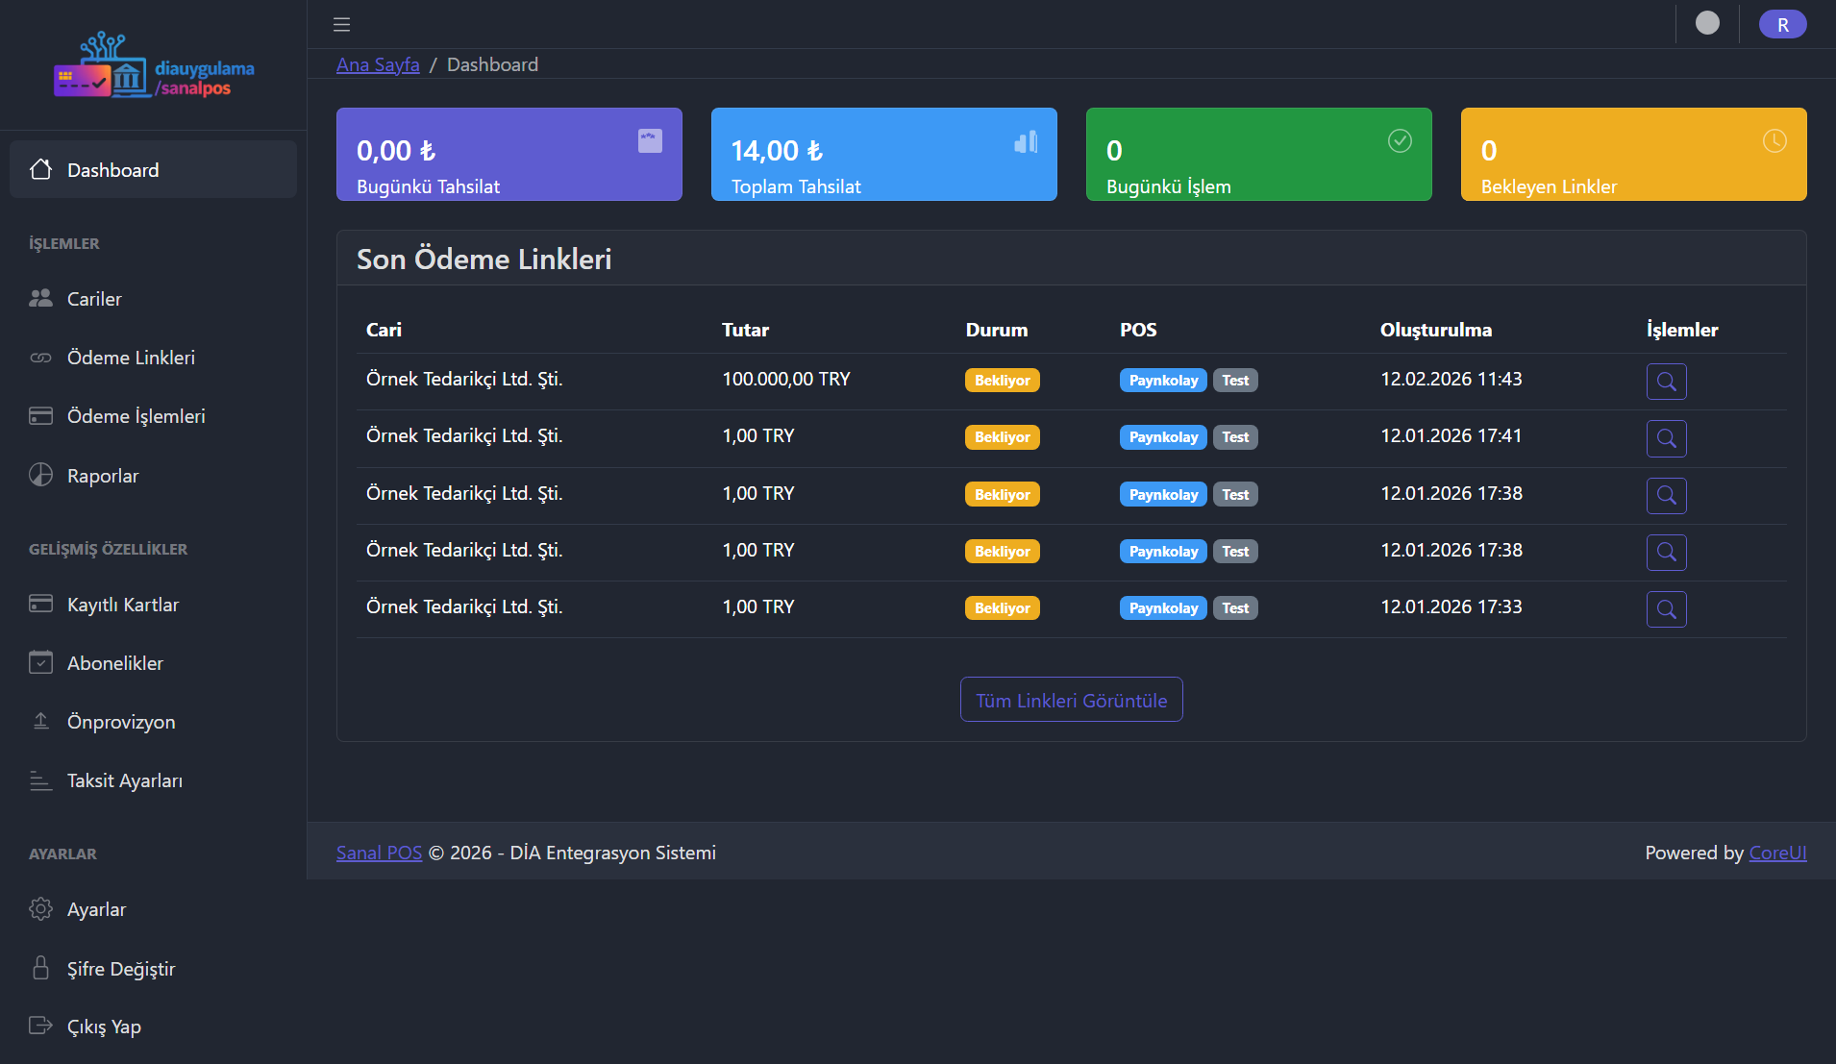This screenshot has height=1064, width=1836.
Task: Open the user avatar R menu
Action: tap(1782, 24)
